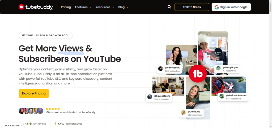Viewport: 272px width, 128px height.
Task: Click '10M+ creators worldwide trust TubeBuddy' text
Action: (x=70, y=112)
